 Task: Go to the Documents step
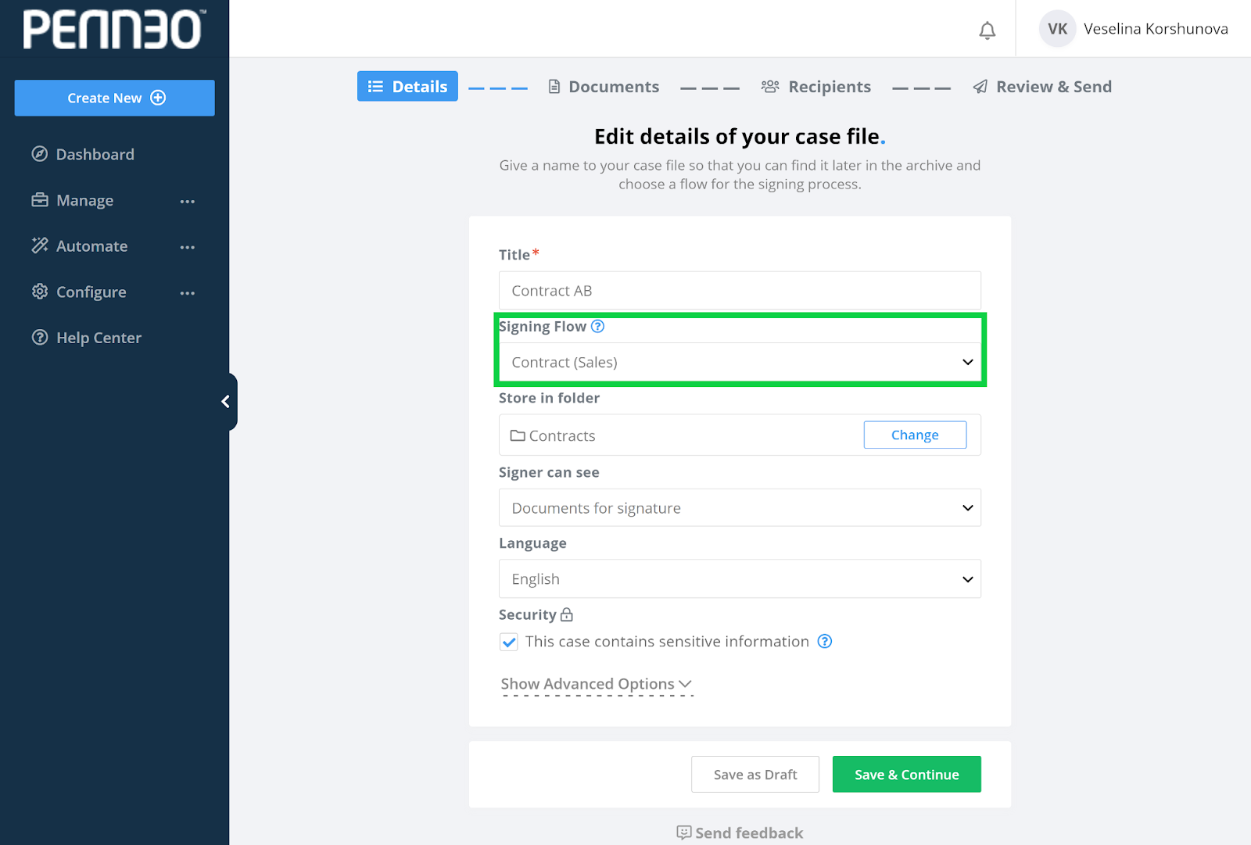[604, 87]
